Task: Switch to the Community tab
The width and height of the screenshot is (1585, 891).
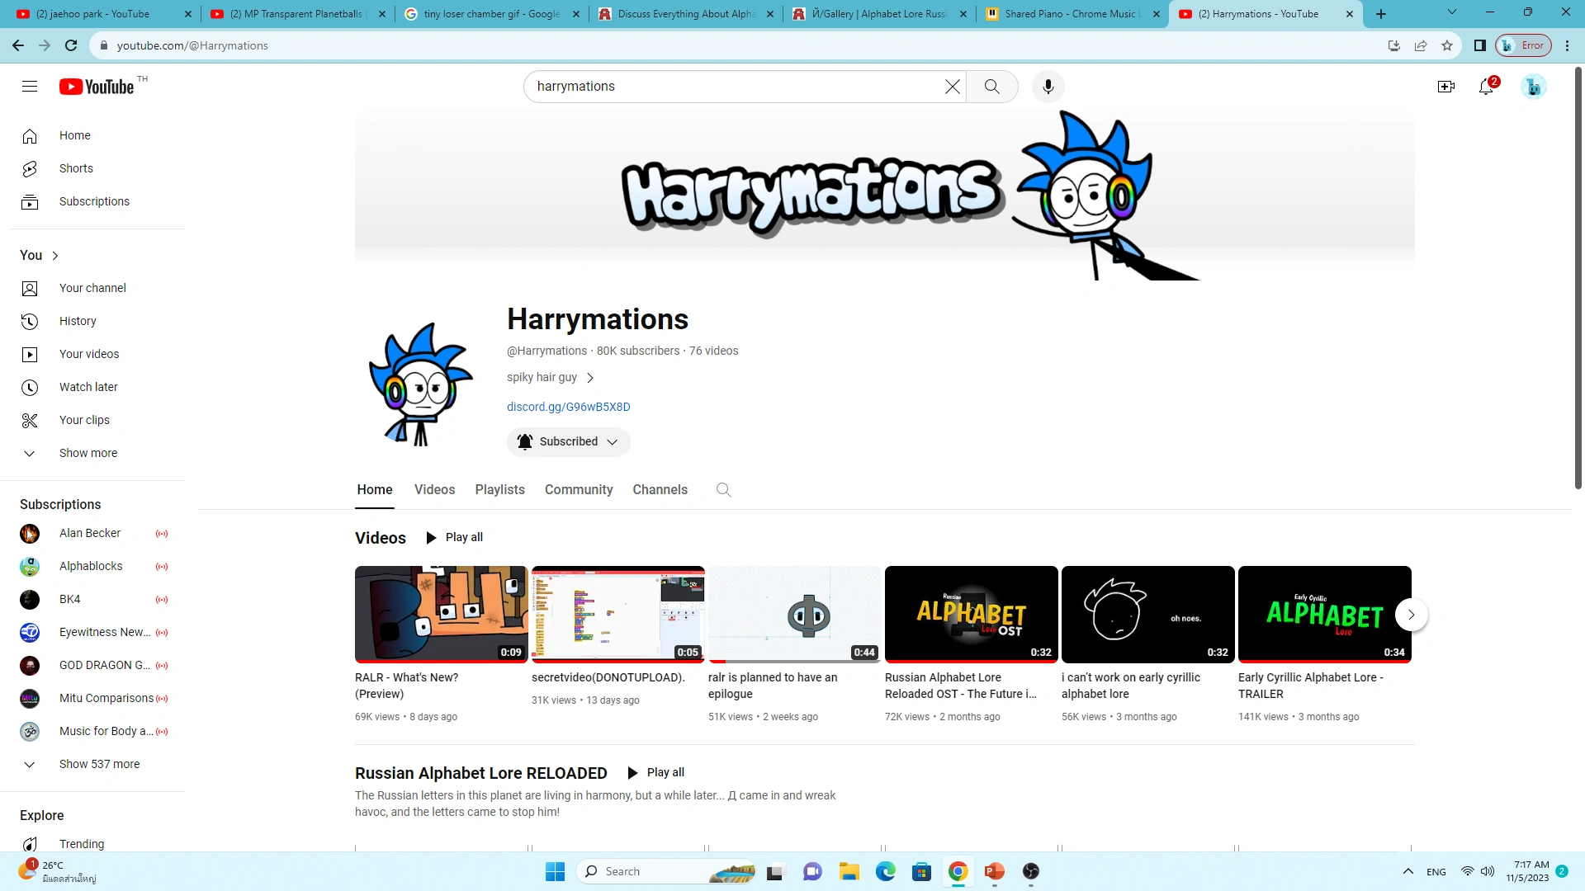Action: coord(578,489)
